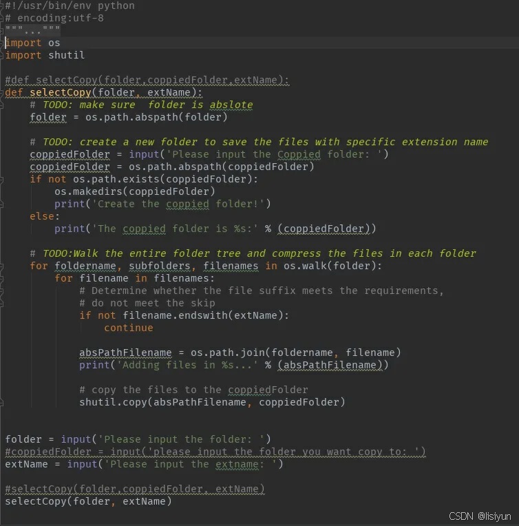Click print statement 'Adding files in %s...'

coord(233,366)
